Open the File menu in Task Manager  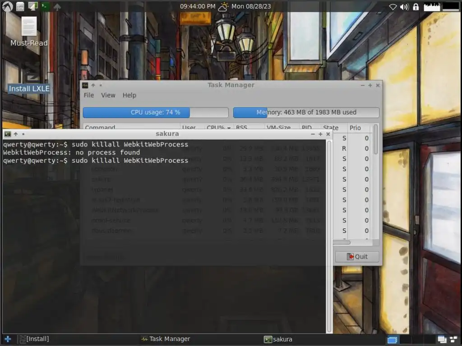coord(89,96)
